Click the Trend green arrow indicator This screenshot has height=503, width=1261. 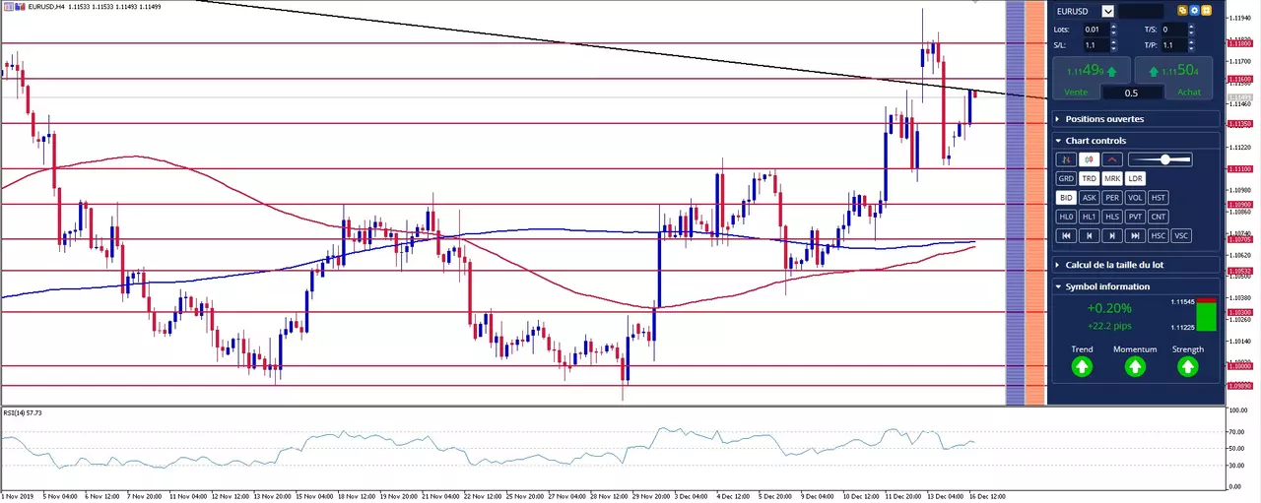click(x=1082, y=367)
